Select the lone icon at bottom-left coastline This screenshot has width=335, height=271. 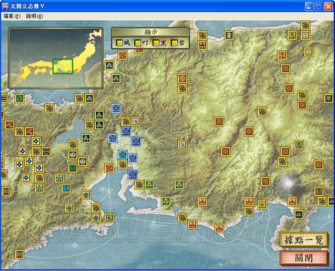pyautogui.click(x=19, y=254)
